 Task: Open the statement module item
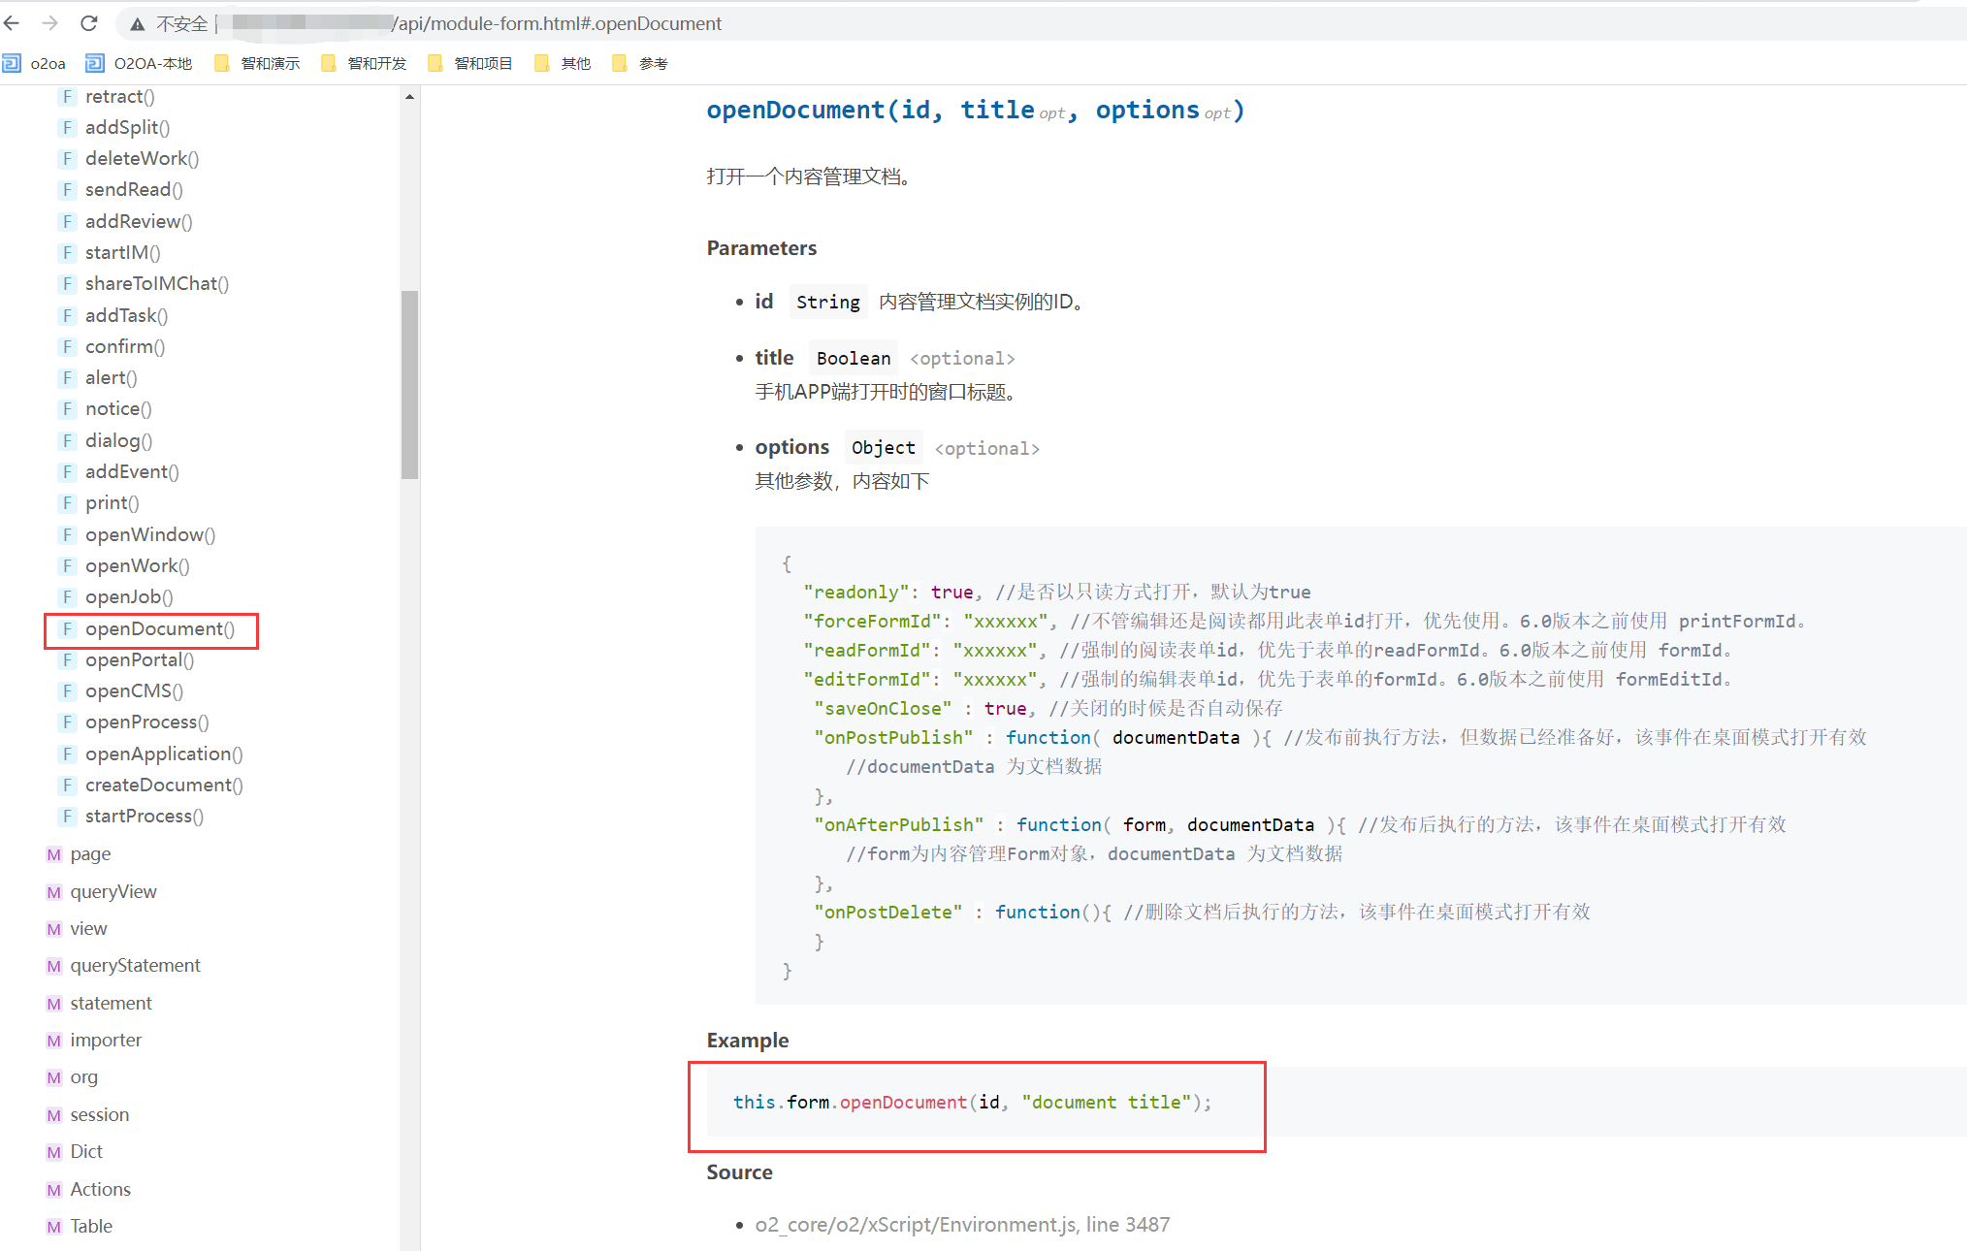(111, 1004)
